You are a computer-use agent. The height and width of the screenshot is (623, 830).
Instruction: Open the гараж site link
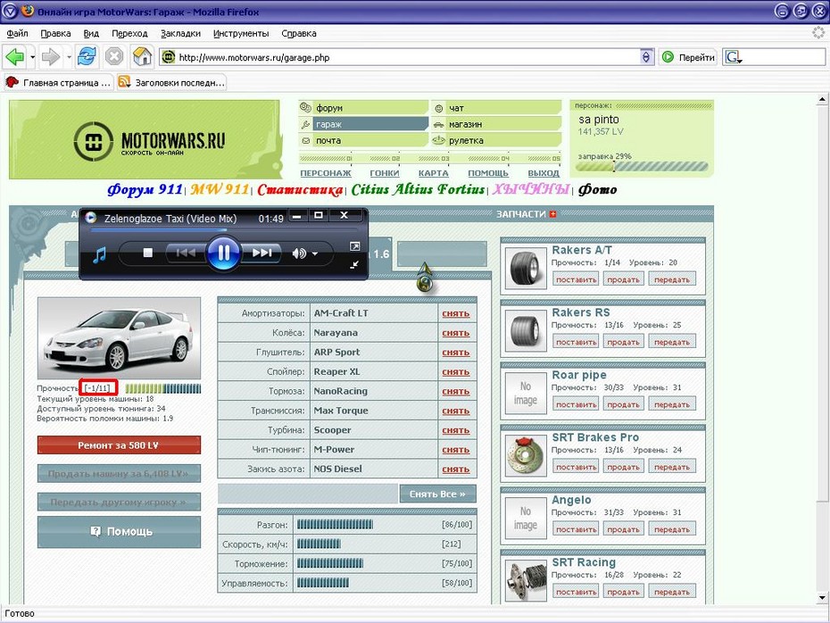[x=363, y=124]
